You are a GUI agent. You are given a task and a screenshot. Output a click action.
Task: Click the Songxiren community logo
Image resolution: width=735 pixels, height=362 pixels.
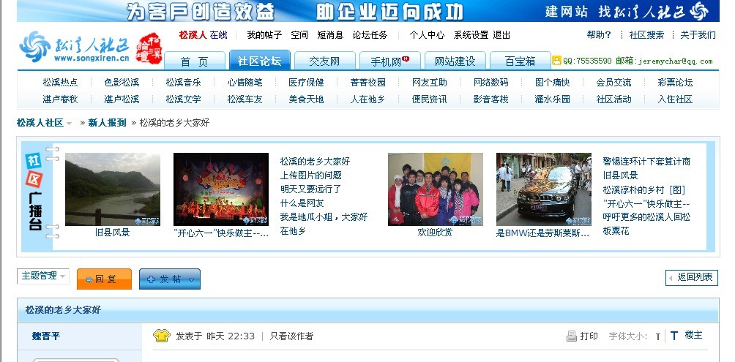click(x=74, y=48)
